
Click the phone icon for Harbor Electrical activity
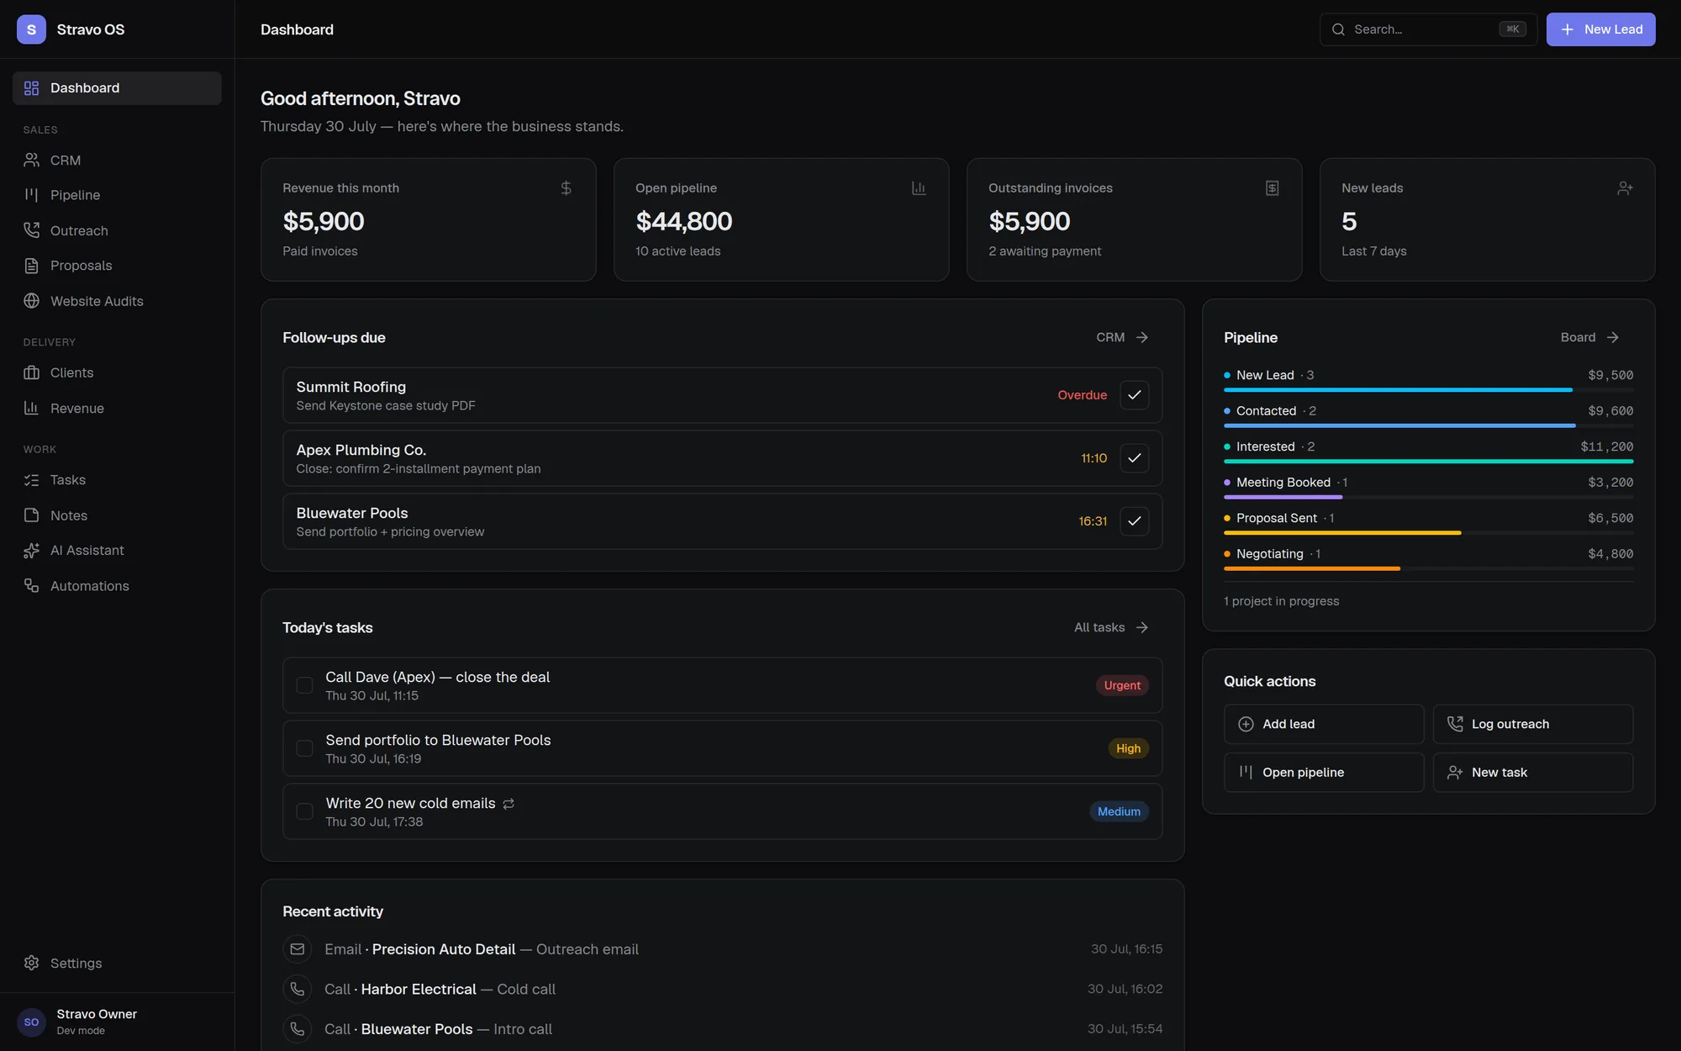(298, 989)
